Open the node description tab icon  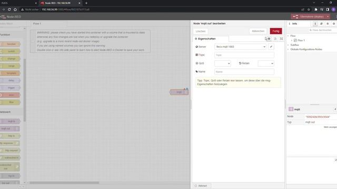(x=275, y=39)
